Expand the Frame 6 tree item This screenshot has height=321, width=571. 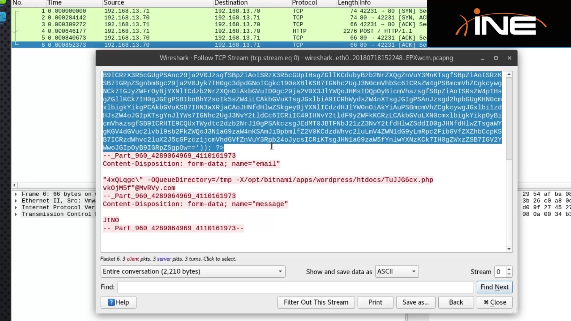(16, 194)
